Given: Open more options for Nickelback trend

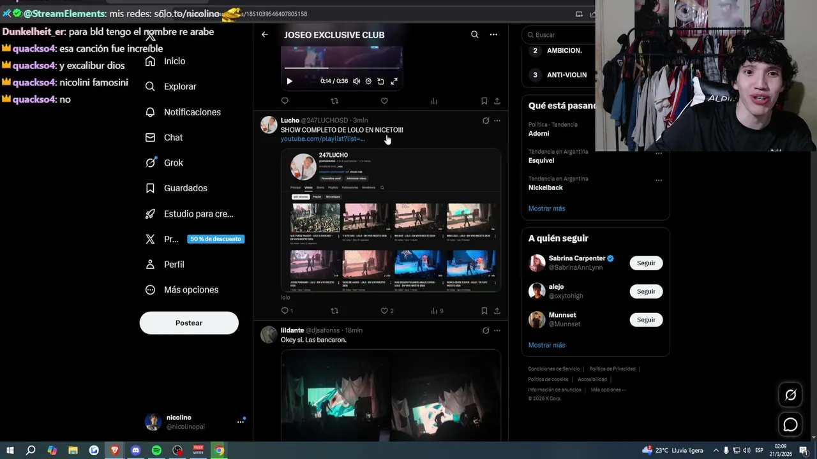Looking at the screenshot, I should pos(659,180).
